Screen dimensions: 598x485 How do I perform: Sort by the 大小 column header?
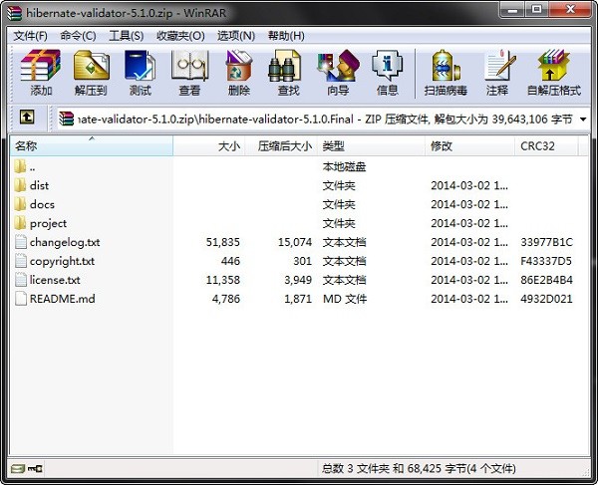pos(208,146)
